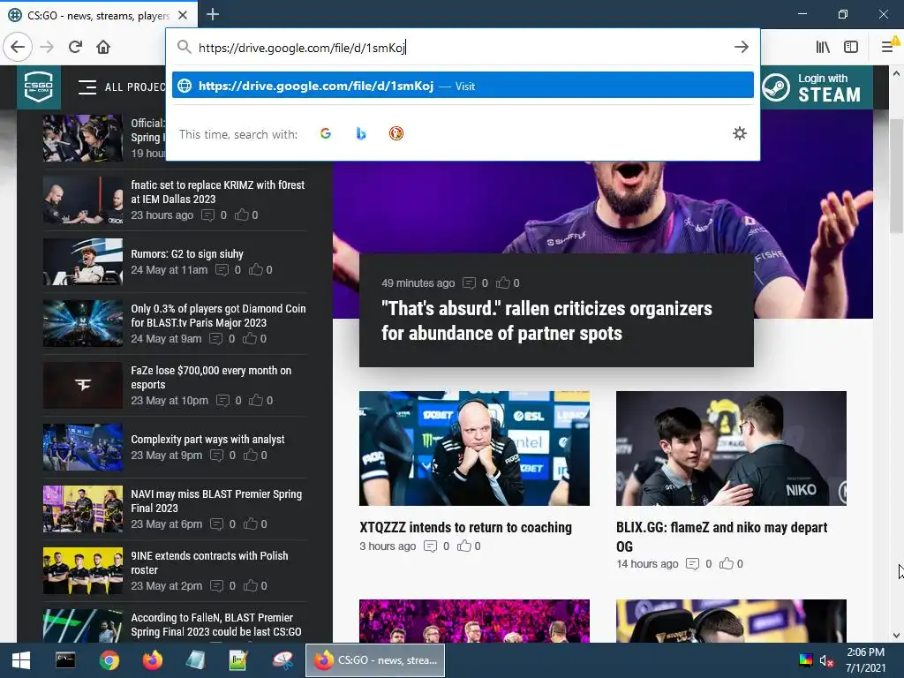Open Diamond Coin BLAST.tv Paris Major article
The width and height of the screenshot is (904, 678).
tap(218, 315)
